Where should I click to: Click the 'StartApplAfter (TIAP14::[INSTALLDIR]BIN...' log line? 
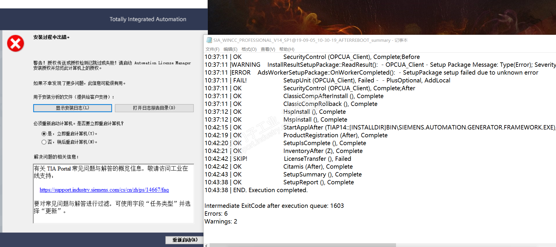click(380, 127)
